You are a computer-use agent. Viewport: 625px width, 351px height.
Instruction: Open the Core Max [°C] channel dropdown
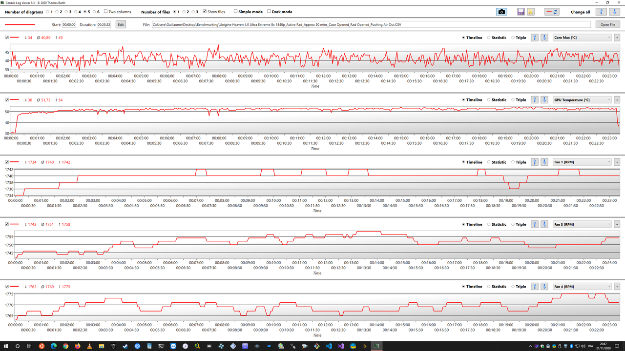(581, 37)
